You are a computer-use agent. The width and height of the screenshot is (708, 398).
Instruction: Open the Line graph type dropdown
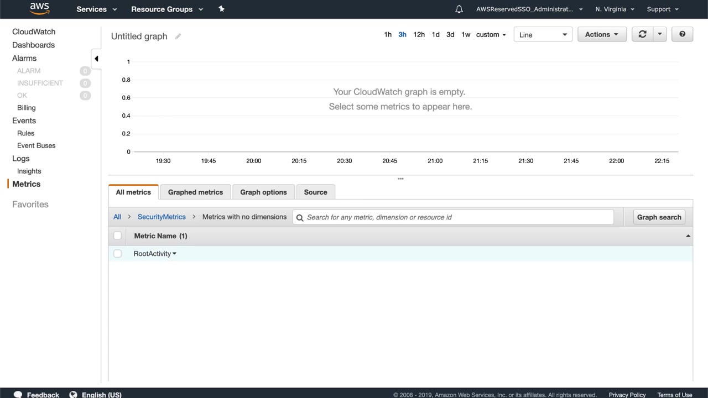[x=543, y=34]
